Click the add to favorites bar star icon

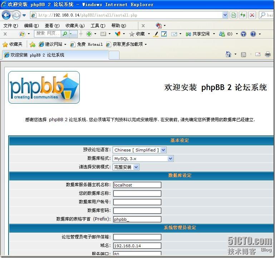click(x=33, y=45)
